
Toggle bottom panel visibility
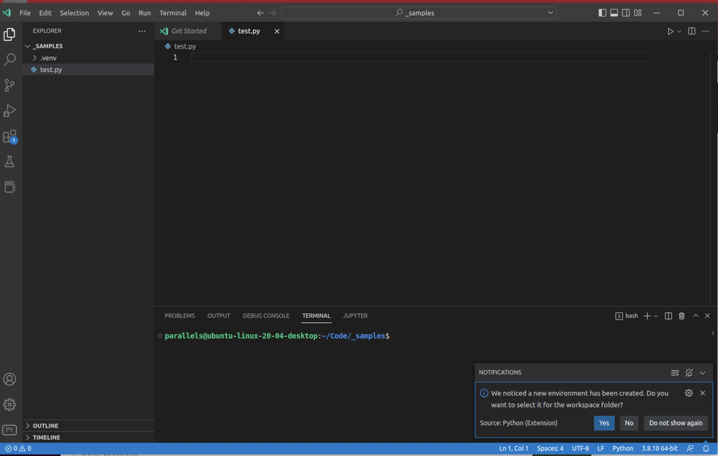click(614, 13)
